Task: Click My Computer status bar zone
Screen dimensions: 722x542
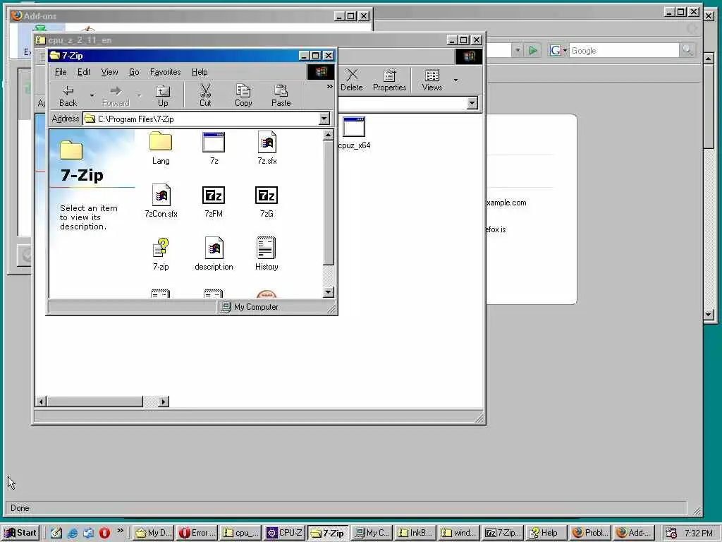Action: 271,307
